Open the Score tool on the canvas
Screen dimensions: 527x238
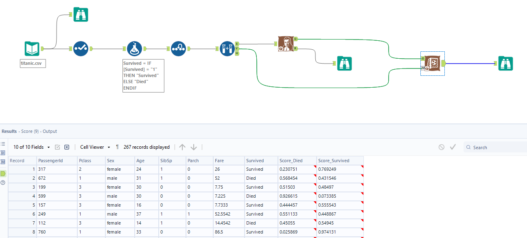[x=432, y=63]
